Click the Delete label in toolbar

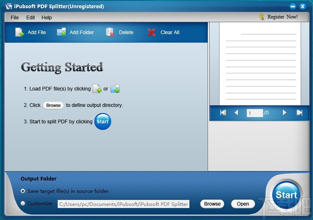pyautogui.click(x=126, y=32)
